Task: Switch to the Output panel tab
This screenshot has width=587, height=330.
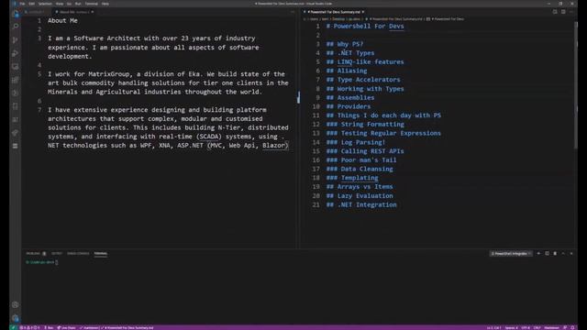Action: (57, 254)
